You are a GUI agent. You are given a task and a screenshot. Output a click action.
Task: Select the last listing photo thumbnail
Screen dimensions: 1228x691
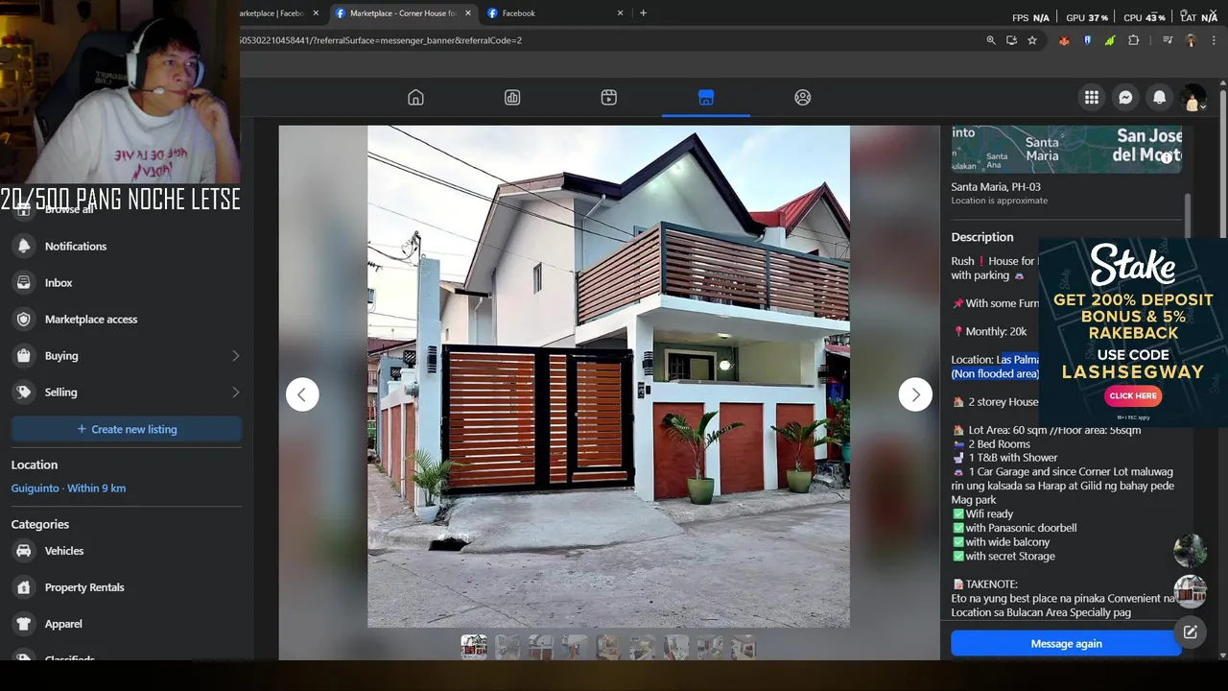pos(744,647)
